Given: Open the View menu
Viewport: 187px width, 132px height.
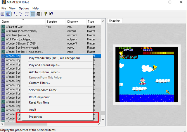Looking at the screenshot, I should (12, 9).
